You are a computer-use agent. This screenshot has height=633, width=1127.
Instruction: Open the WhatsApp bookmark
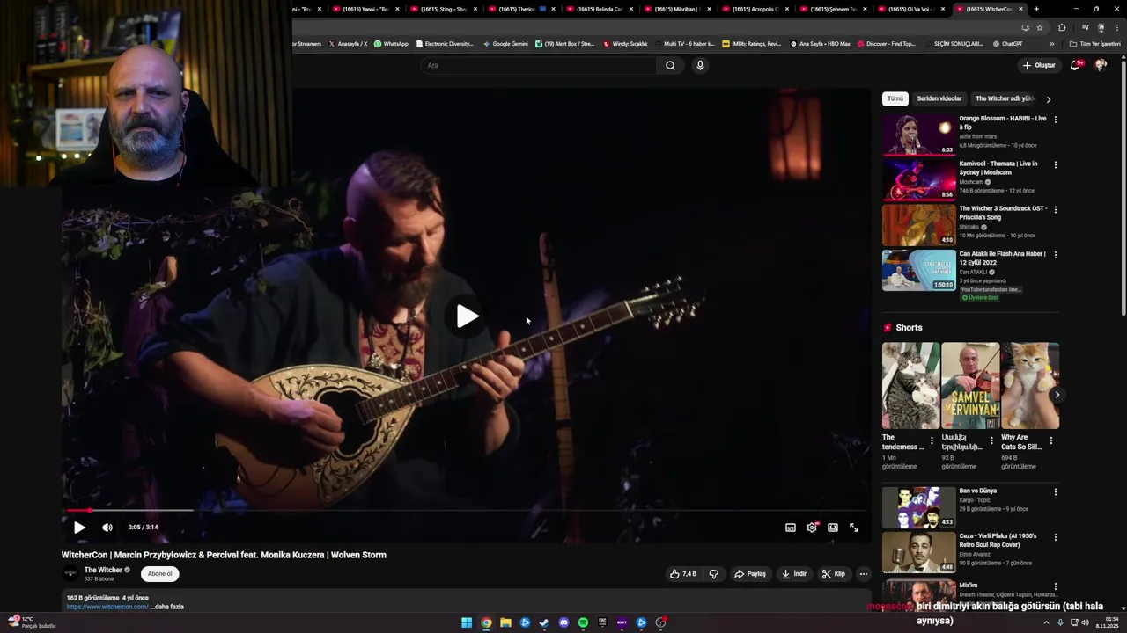391,44
